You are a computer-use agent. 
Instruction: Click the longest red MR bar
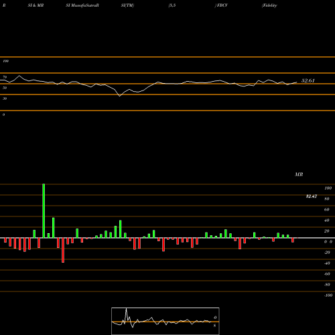click(63, 250)
